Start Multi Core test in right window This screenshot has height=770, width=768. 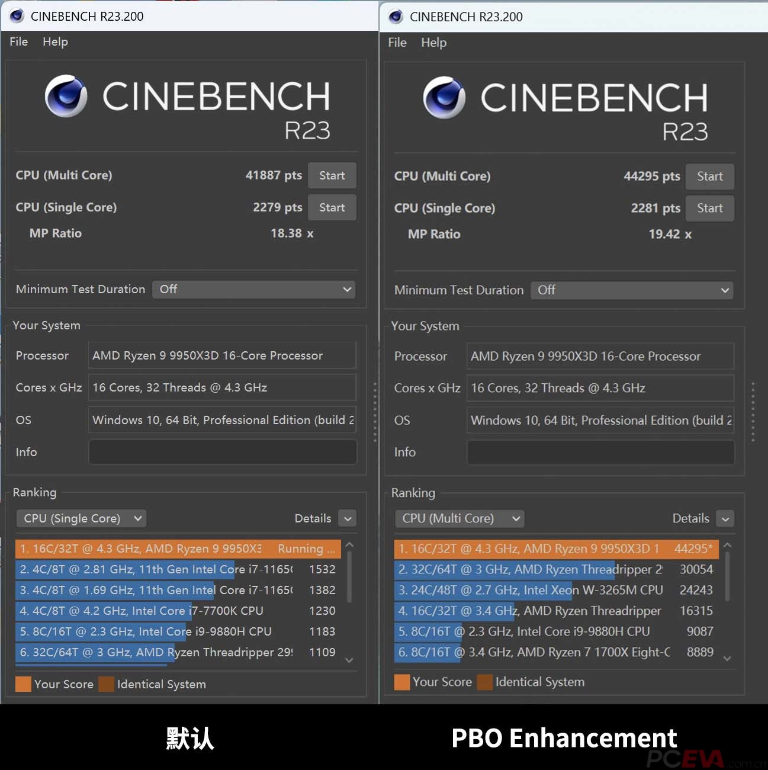709,177
